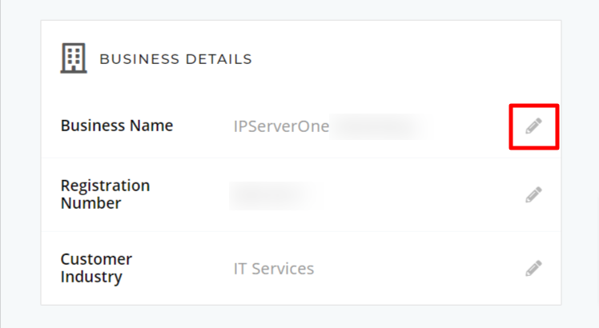The image size is (599, 328).
Task: Click blank card area right of Business Details heading
Action: click(405, 59)
